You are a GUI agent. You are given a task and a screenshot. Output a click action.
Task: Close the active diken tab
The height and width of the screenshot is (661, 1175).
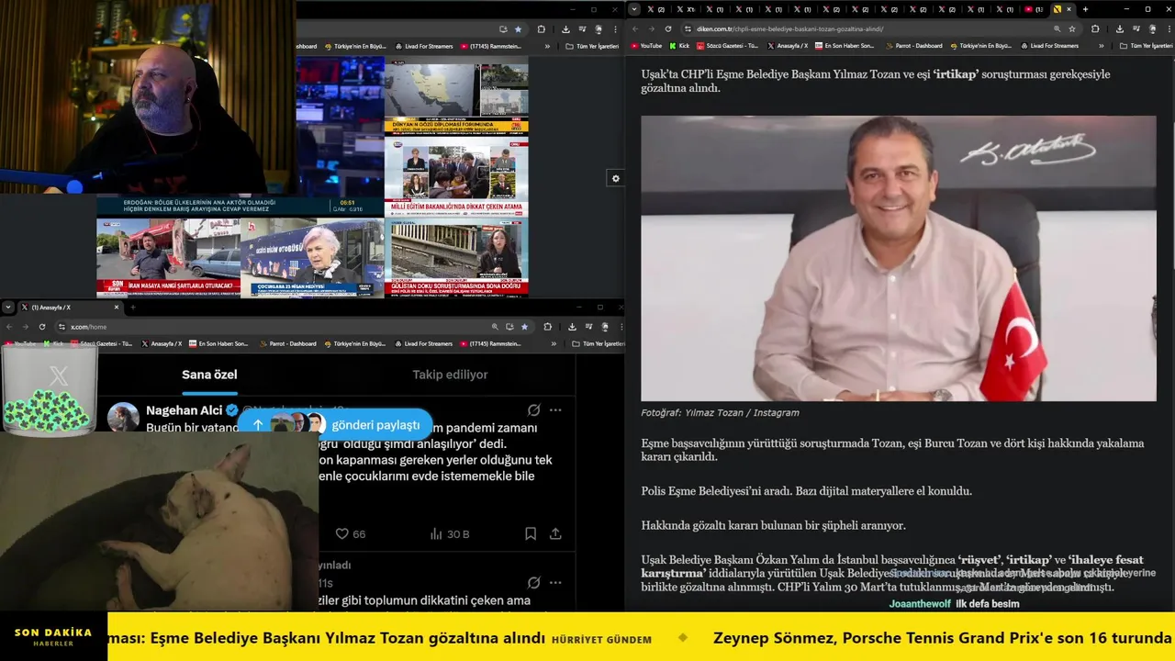[x=1069, y=9]
